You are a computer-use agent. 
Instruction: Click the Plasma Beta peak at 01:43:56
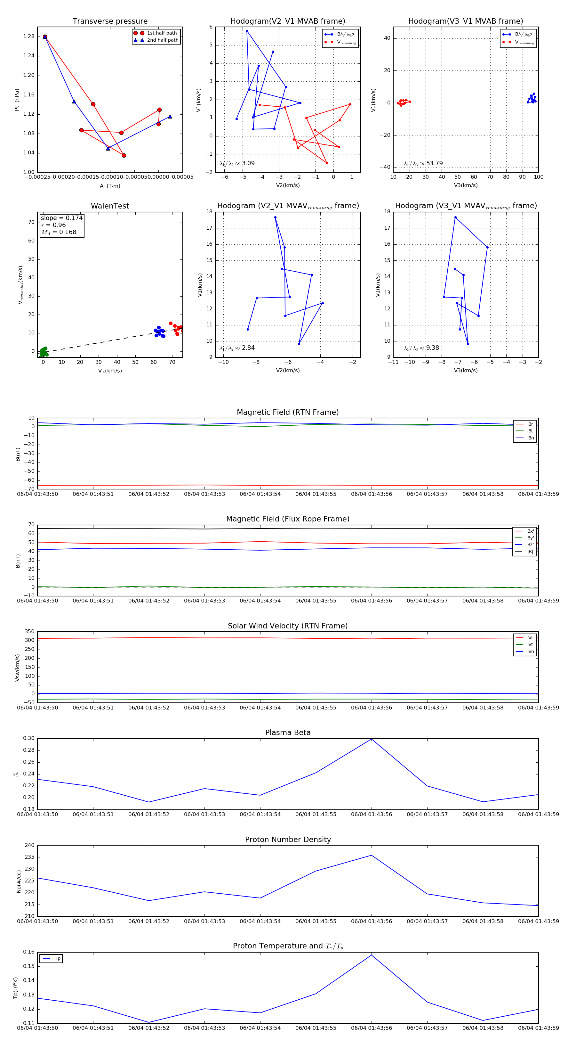click(x=372, y=739)
